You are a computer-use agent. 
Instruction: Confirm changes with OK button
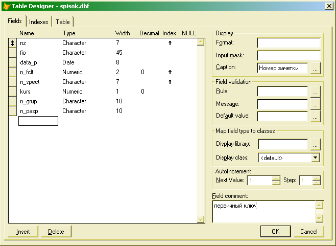[275, 232]
